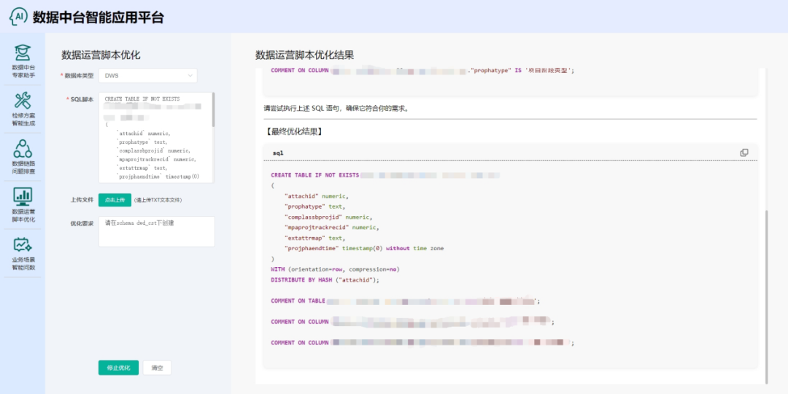The image size is (788, 394).
Task: Click the 请尝试执行上述 SQL 语句 sentence
Action: tap(336, 109)
